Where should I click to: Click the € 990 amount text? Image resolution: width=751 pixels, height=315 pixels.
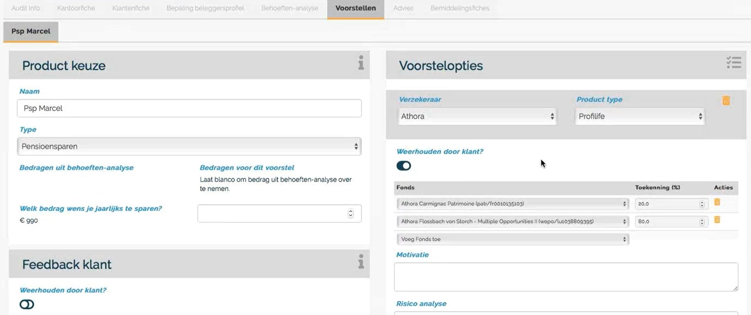[29, 220]
